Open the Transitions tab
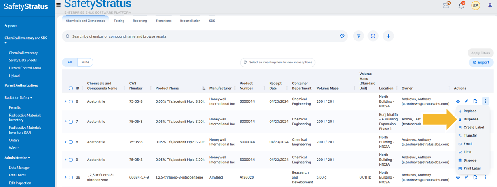497x187 pixels. [164, 21]
